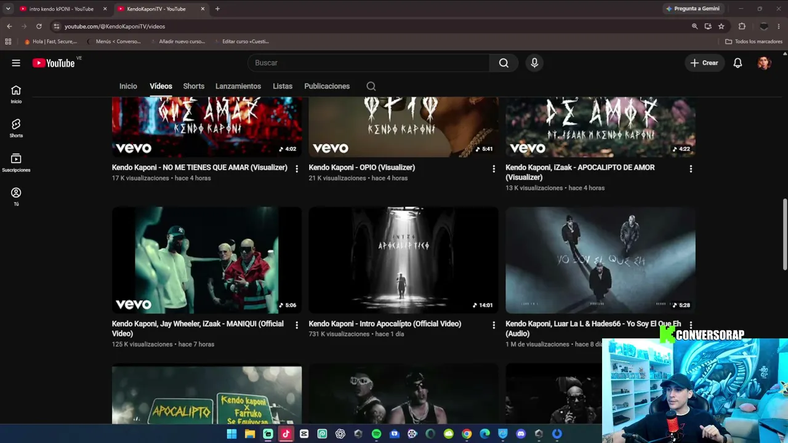This screenshot has width=788, height=443.
Task: Close the intro kendo kPONI browser tab
Action: tap(105, 9)
